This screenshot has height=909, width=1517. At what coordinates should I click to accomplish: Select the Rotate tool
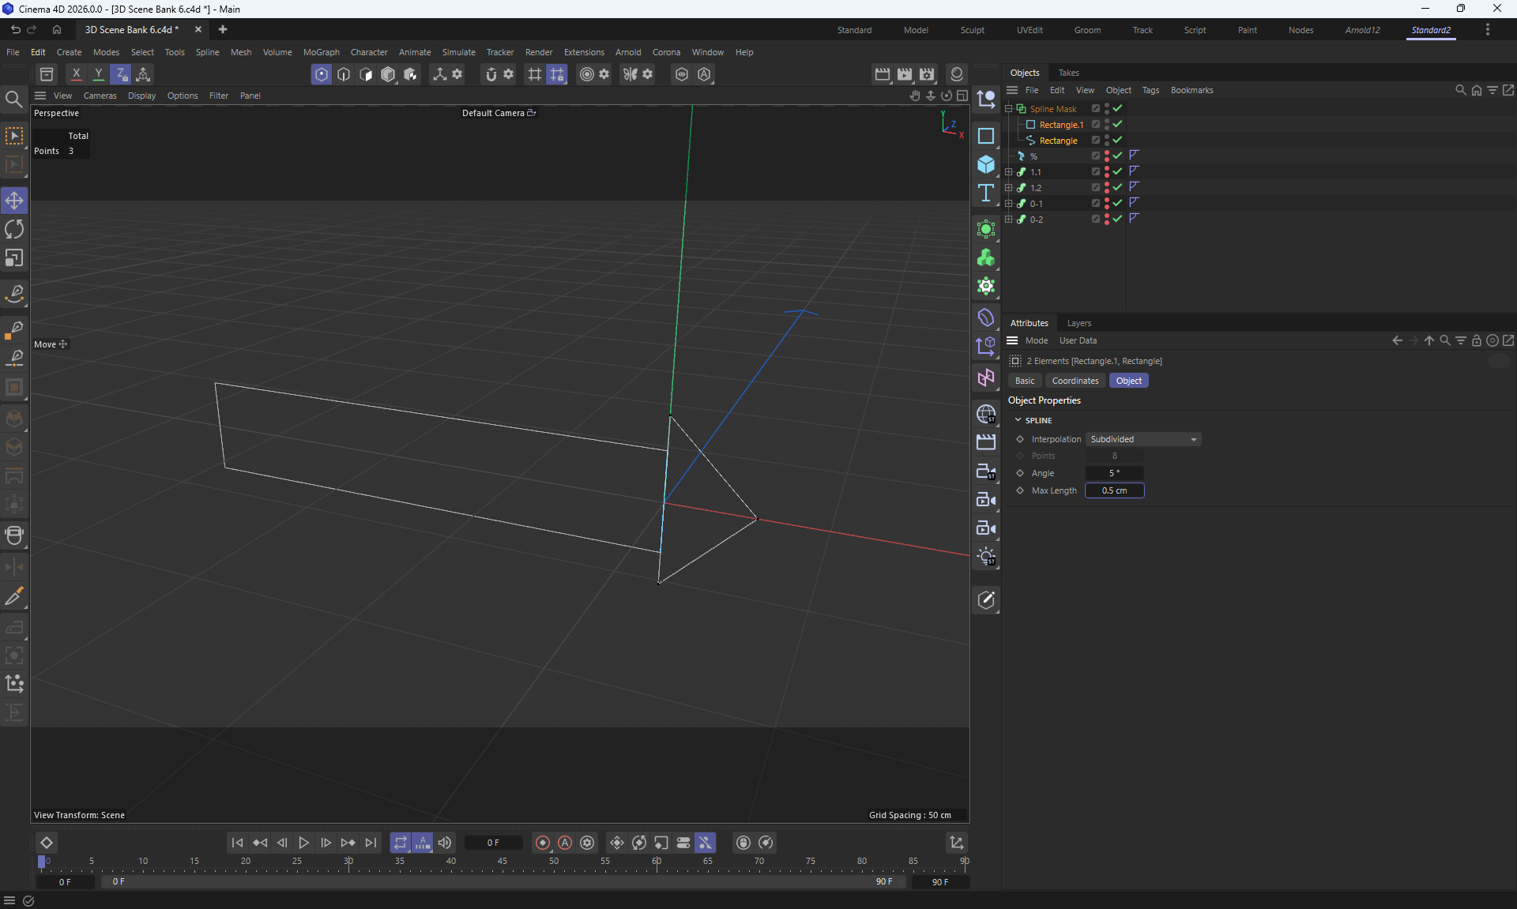14,230
